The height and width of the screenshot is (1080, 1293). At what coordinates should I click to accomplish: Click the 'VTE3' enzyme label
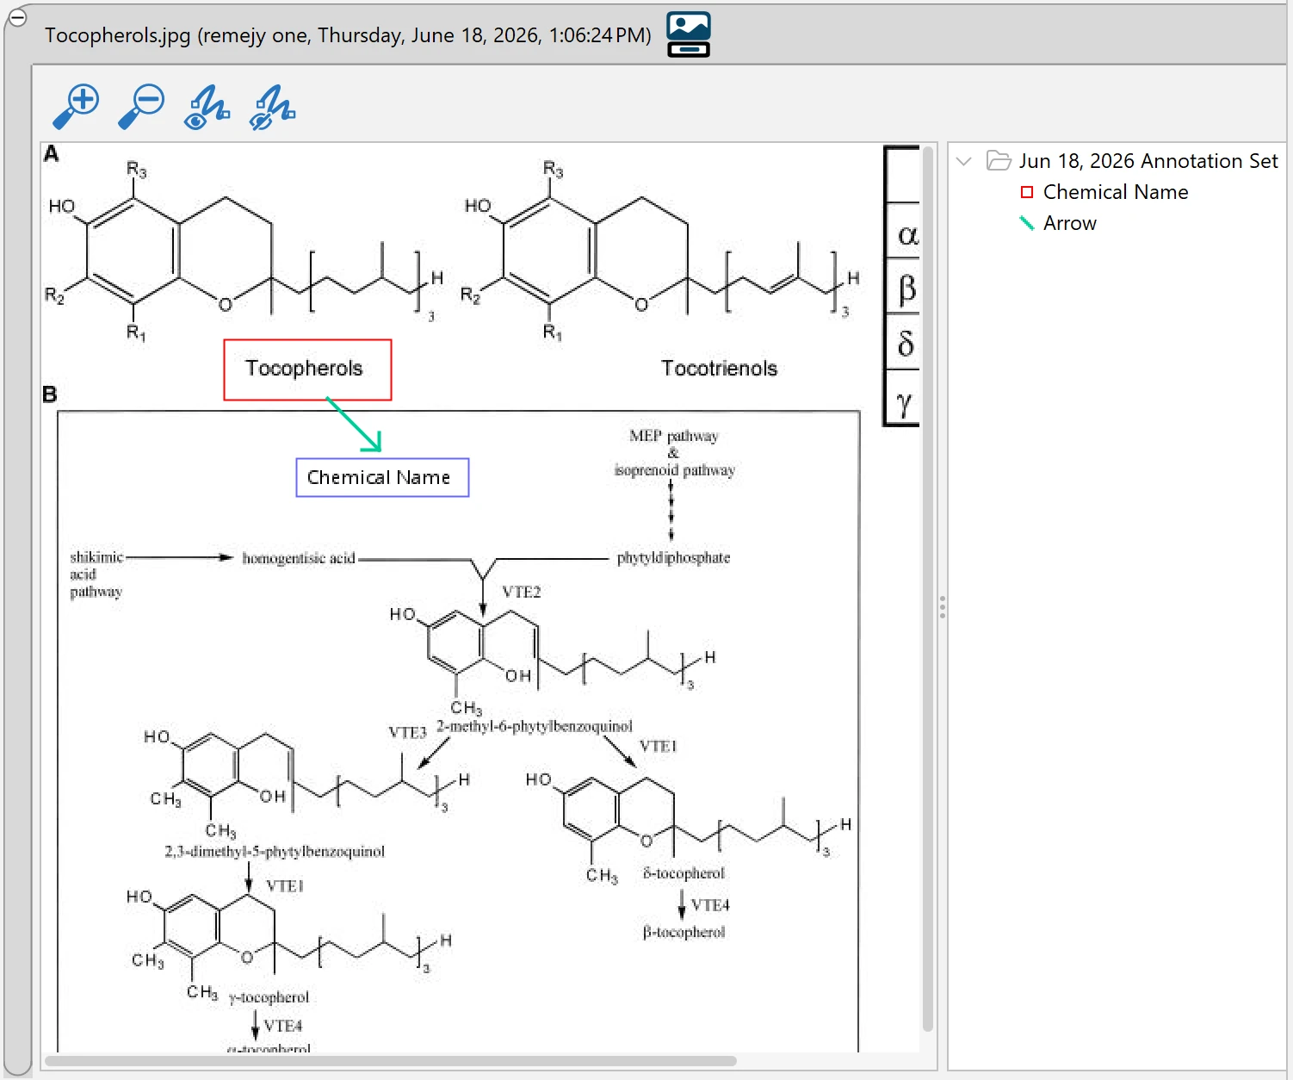point(407,733)
